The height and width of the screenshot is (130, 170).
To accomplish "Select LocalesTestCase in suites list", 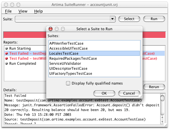I will pos(95,54).
